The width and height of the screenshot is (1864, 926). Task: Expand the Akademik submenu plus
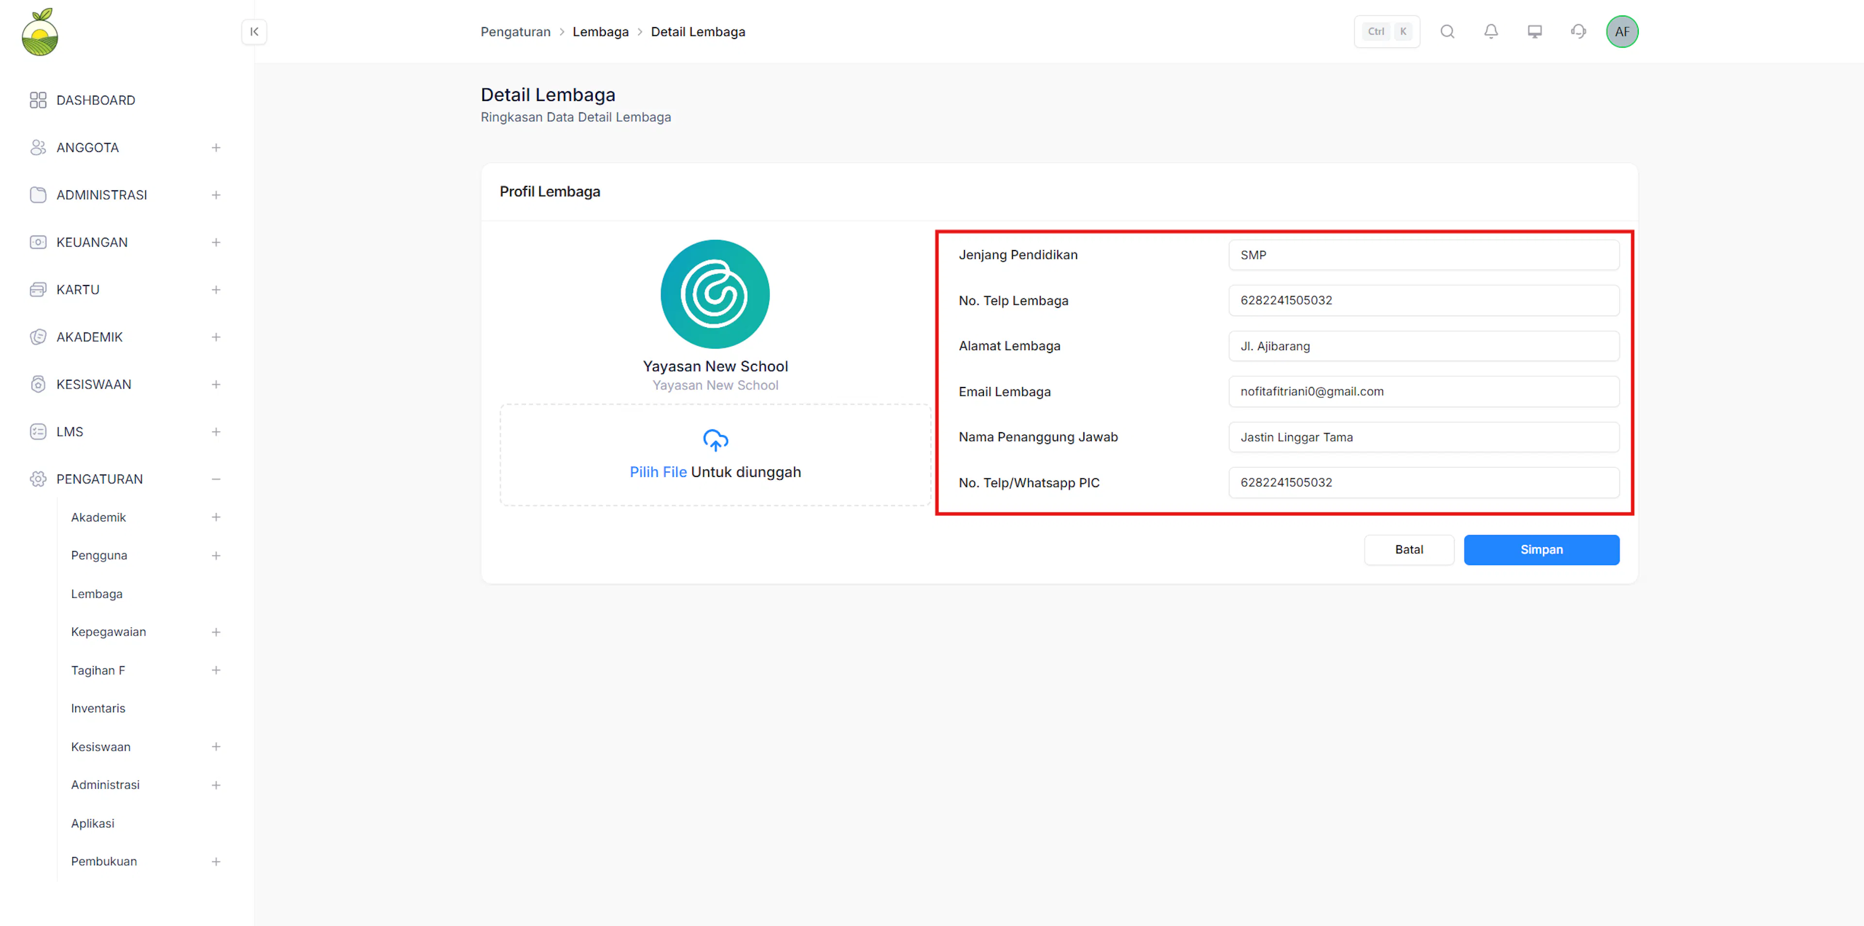pos(216,518)
